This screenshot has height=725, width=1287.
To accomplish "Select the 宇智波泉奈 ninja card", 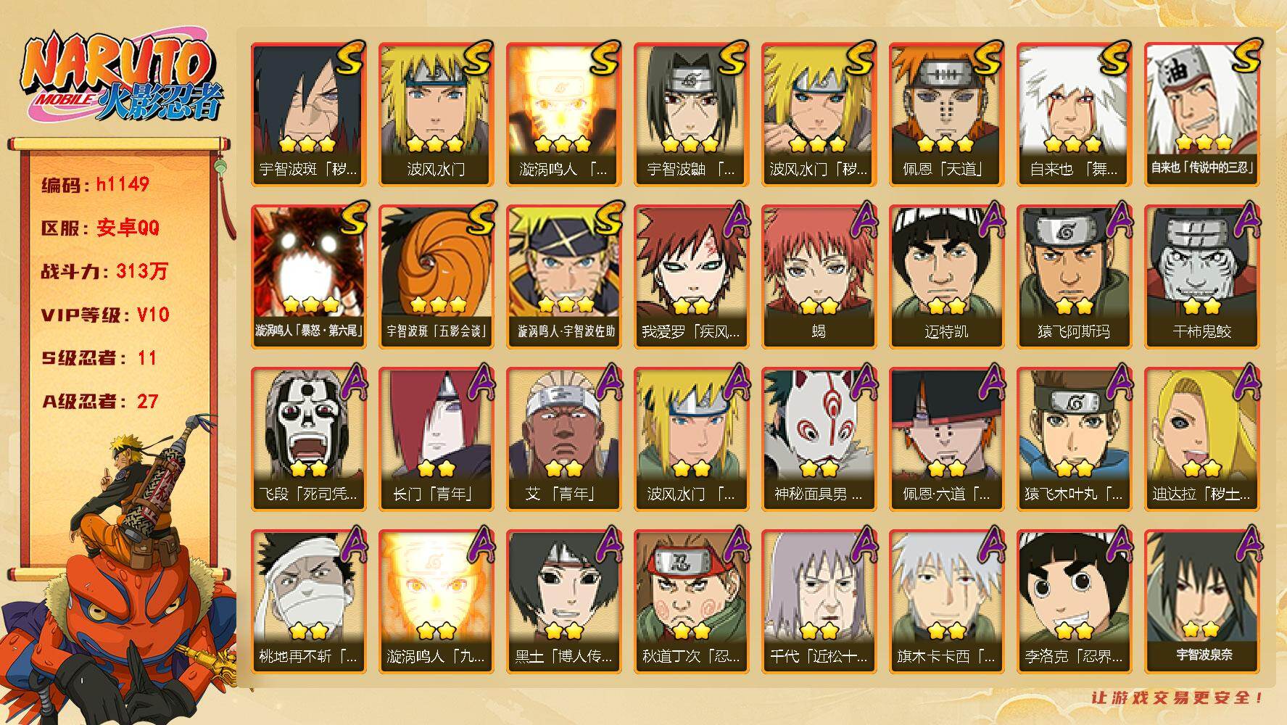I will [x=1202, y=601].
